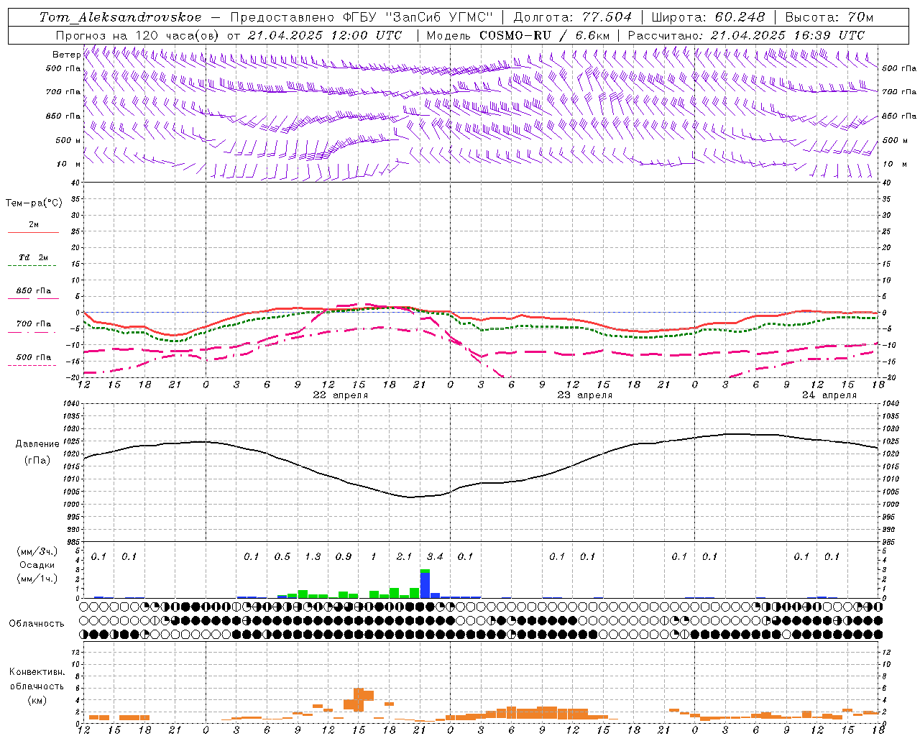Click the tallest blue precipitation bar
The width and height of the screenshot is (920, 736).
click(425, 585)
